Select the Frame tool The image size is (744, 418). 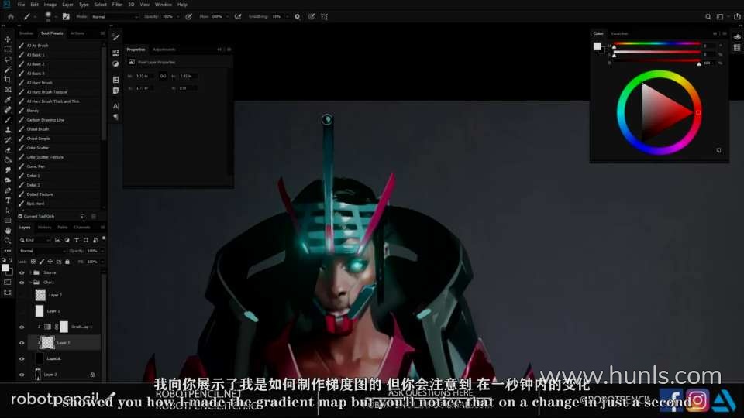8,90
